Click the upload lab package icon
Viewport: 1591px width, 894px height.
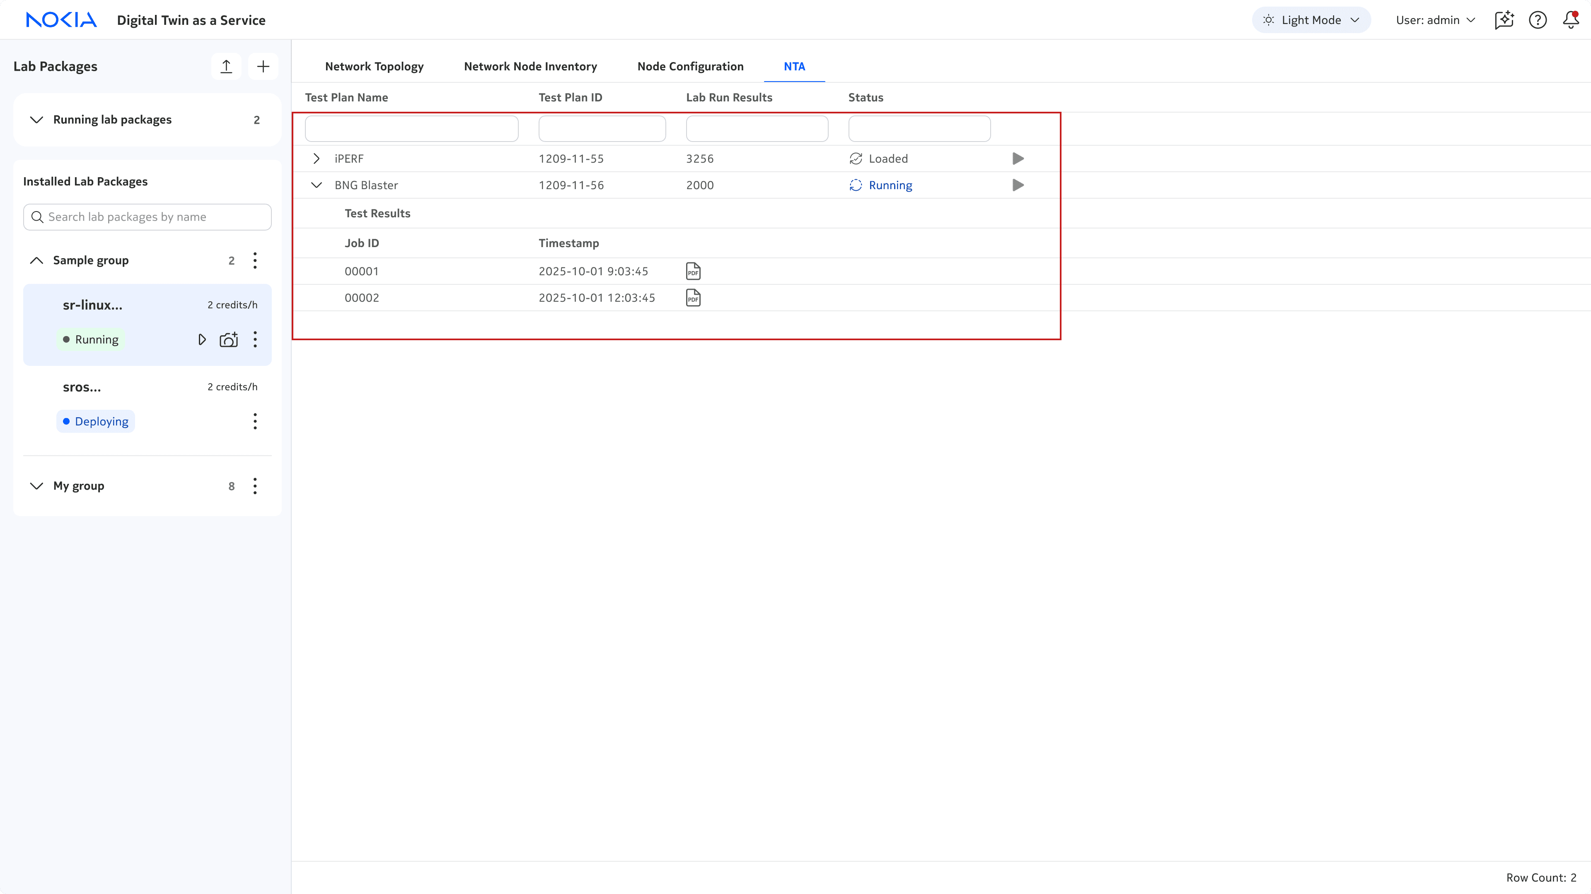click(226, 67)
